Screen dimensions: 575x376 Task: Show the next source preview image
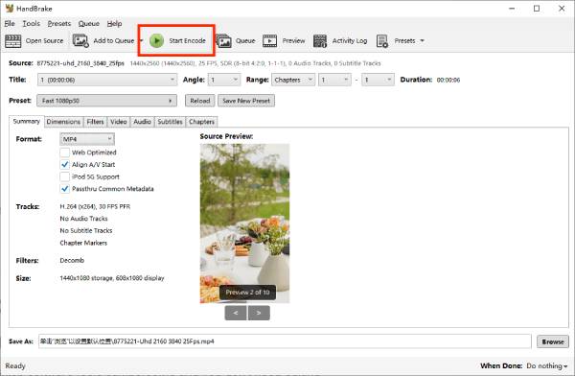coord(259,313)
